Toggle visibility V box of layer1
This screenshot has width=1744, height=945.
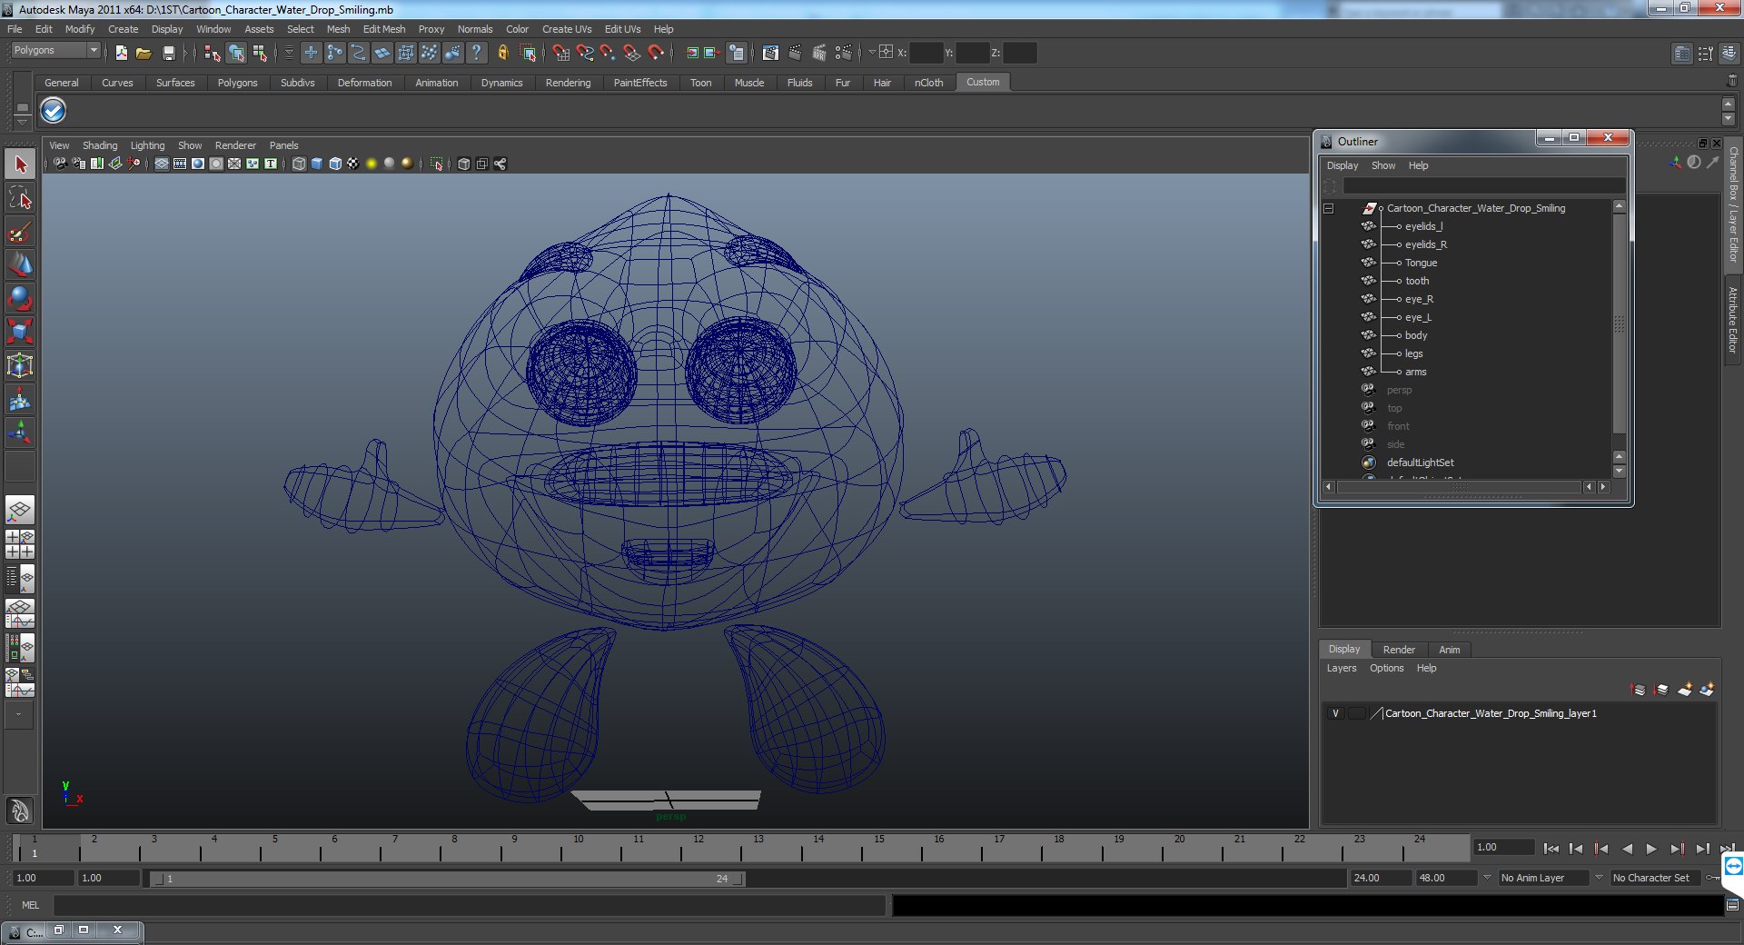[1335, 713]
